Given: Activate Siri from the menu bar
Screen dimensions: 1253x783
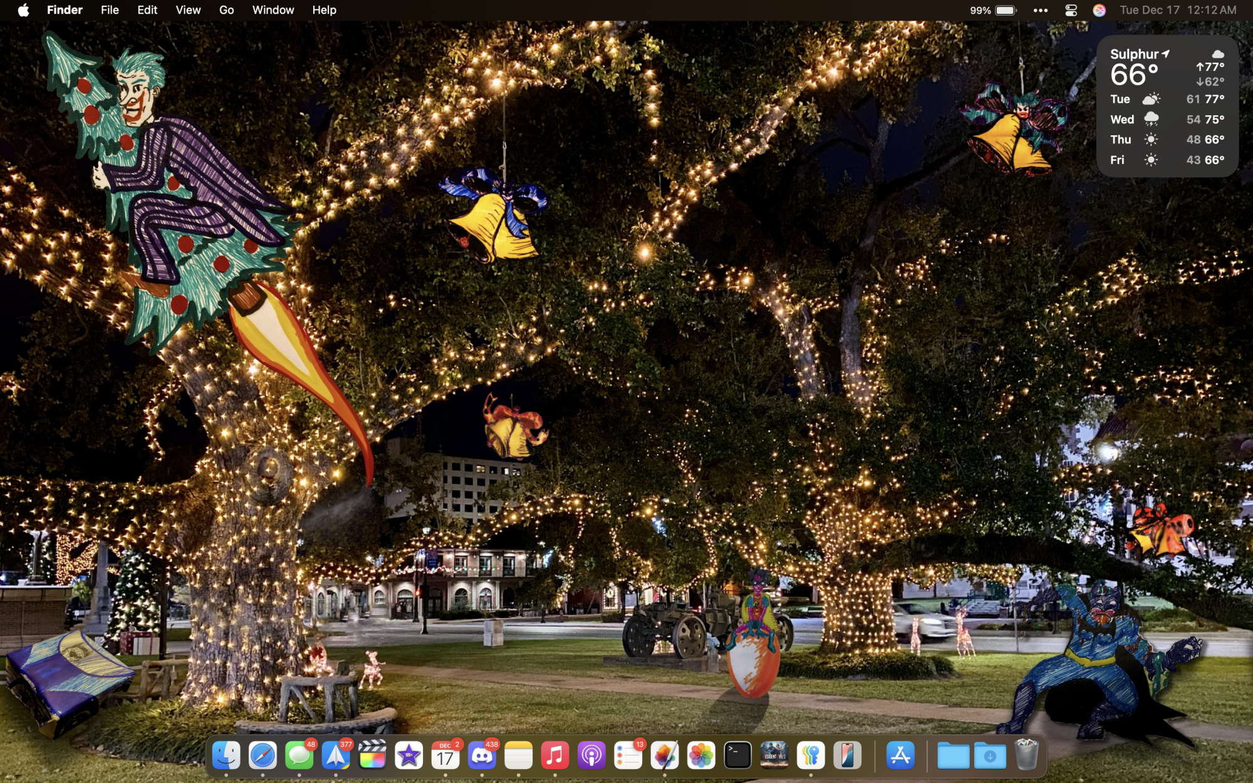Looking at the screenshot, I should tap(1099, 10).
